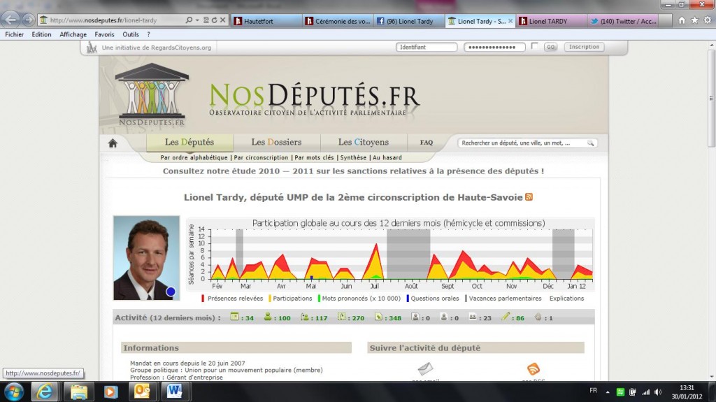716x402 pixels.
Task: Open the Les Députés navigation tab
Action: (189, 142)
